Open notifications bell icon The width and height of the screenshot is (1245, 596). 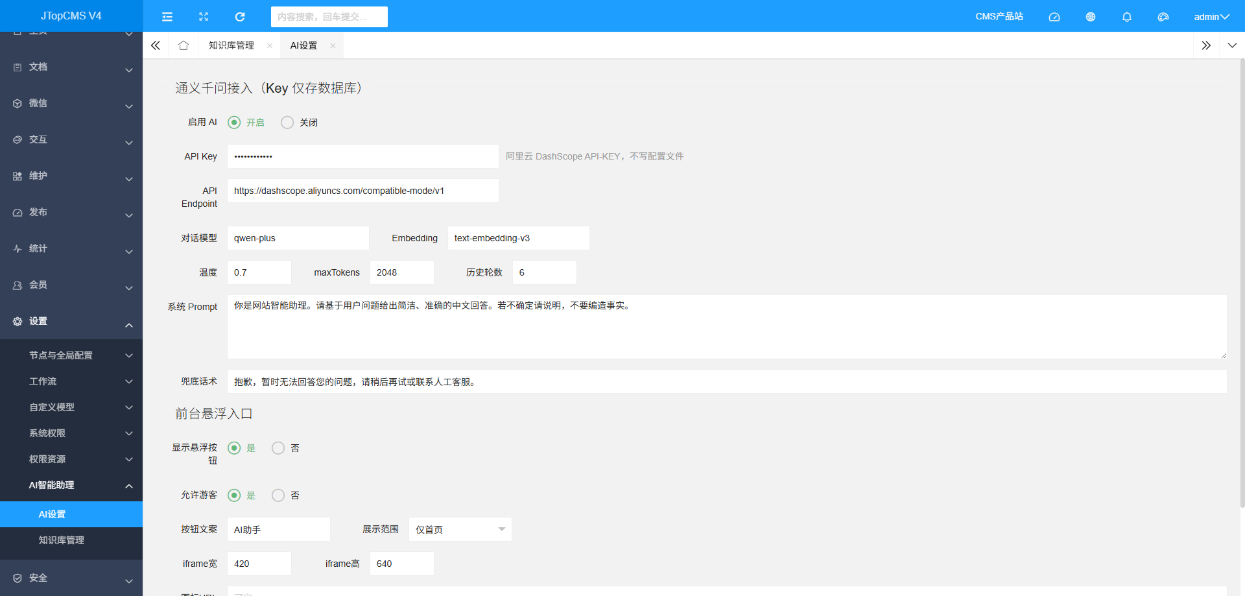[1127, 17]
